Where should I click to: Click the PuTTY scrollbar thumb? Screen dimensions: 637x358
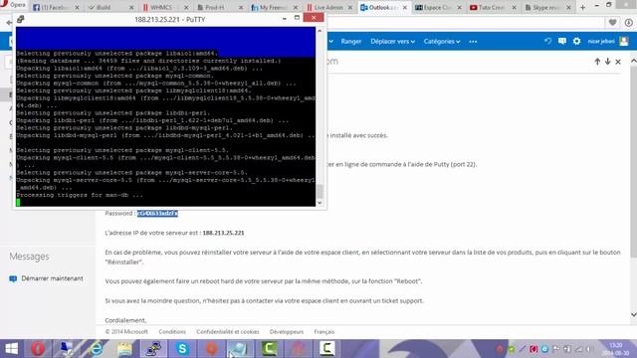[319, 191]
